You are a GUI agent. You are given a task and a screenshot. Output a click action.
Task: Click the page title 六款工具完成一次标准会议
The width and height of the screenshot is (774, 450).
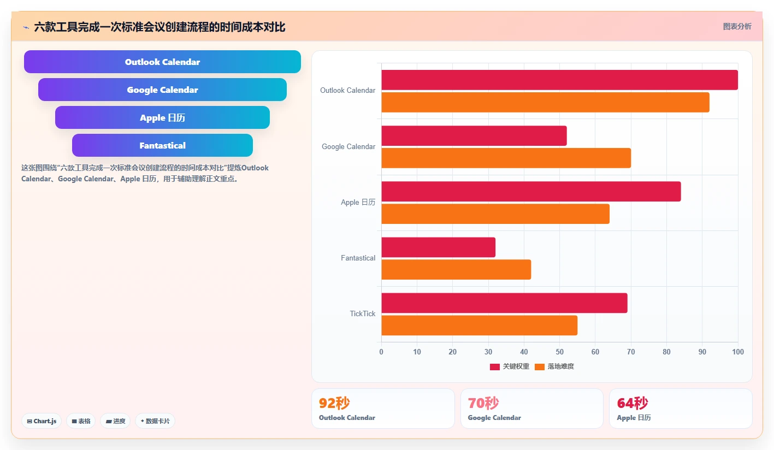click(x=159, y=27)
